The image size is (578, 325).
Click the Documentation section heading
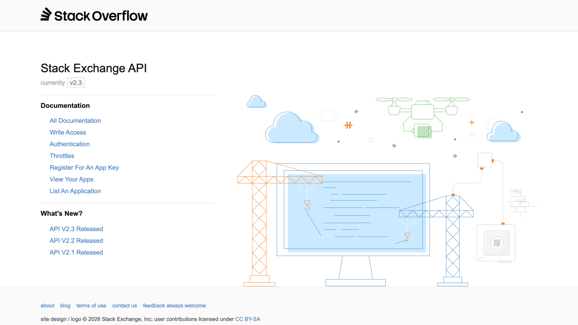coord(65,105)
